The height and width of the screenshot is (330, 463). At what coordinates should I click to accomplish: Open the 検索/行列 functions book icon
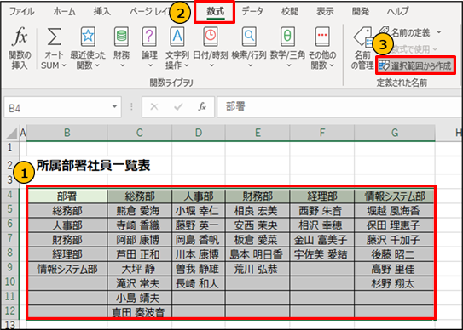pos(249,37)
